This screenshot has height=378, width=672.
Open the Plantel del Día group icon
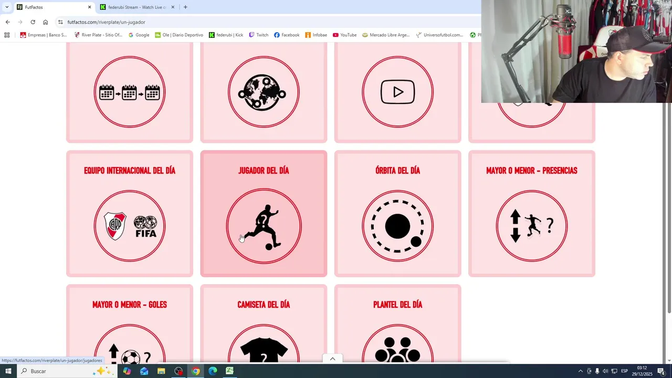(397, 344)
